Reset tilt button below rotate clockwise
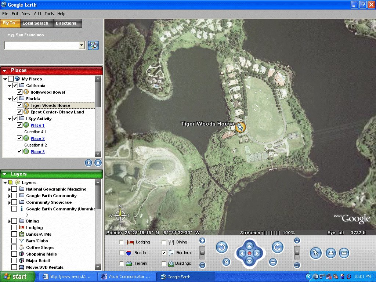The height and width of the screenshot is (282, 376). pyautogui.click(x=273, y=262)
